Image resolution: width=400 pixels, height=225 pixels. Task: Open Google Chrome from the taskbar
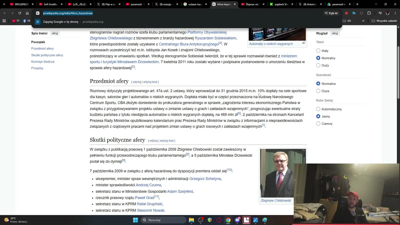coord(228,220)
